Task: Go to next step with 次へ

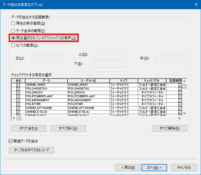Action: tap(154, 168)
